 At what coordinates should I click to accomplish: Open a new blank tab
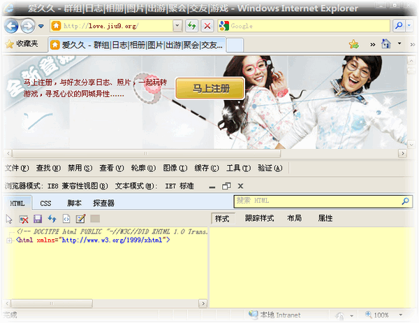[235, 45]
